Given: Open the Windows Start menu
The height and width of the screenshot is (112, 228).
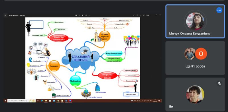Looking at the screenshot, I should pyautogui.click(x=5, y=101).
